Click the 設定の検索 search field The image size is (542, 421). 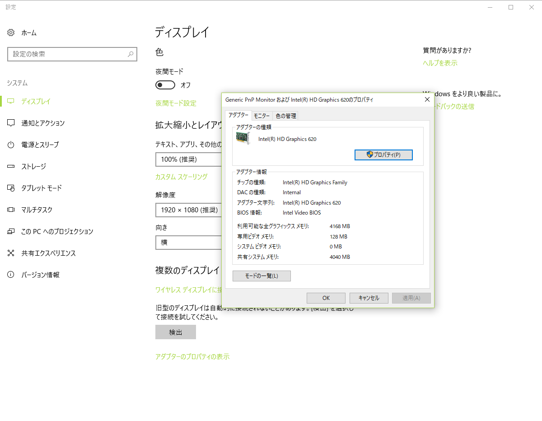pyautogui.click(x=68, y=54)
